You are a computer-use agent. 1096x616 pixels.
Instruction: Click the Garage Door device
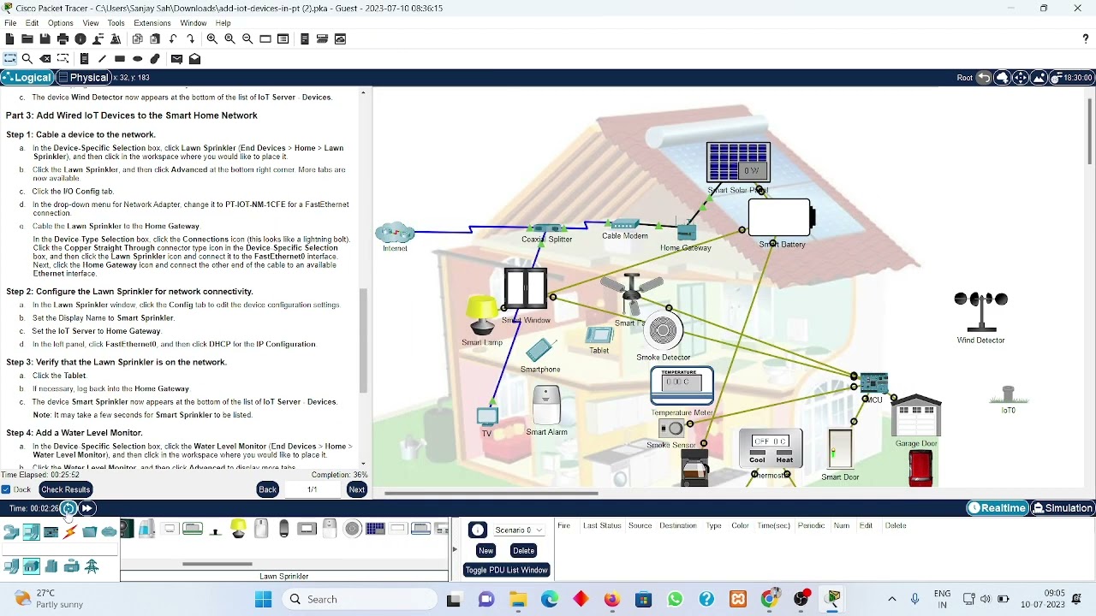click(916, 417)
